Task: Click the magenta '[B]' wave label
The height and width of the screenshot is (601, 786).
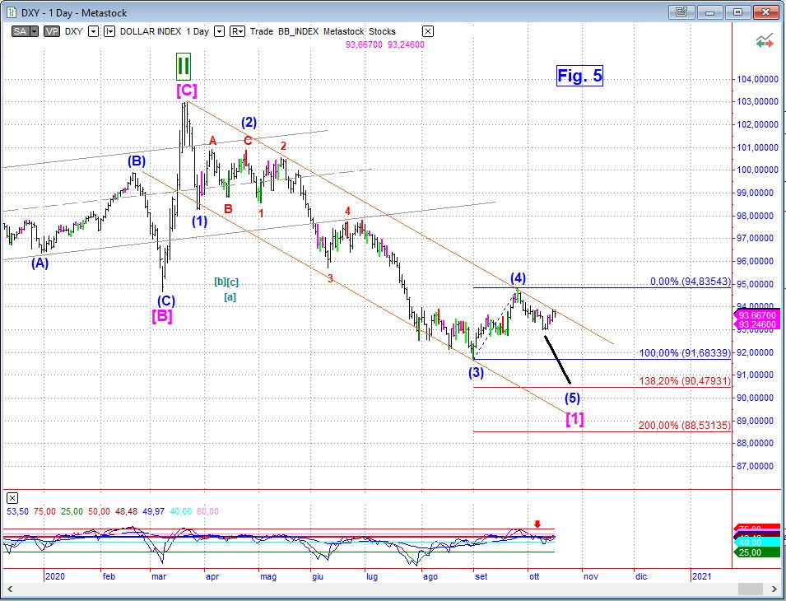Action: coord(162,316)
